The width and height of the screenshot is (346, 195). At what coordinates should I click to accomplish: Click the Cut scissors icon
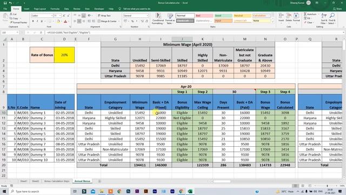pyautogui.click(x=11, y=14)
